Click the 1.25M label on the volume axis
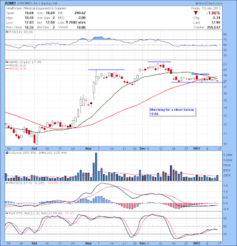The width and height of the screenshot is (237, 246). pyautogui.click(x=228, y=155)
